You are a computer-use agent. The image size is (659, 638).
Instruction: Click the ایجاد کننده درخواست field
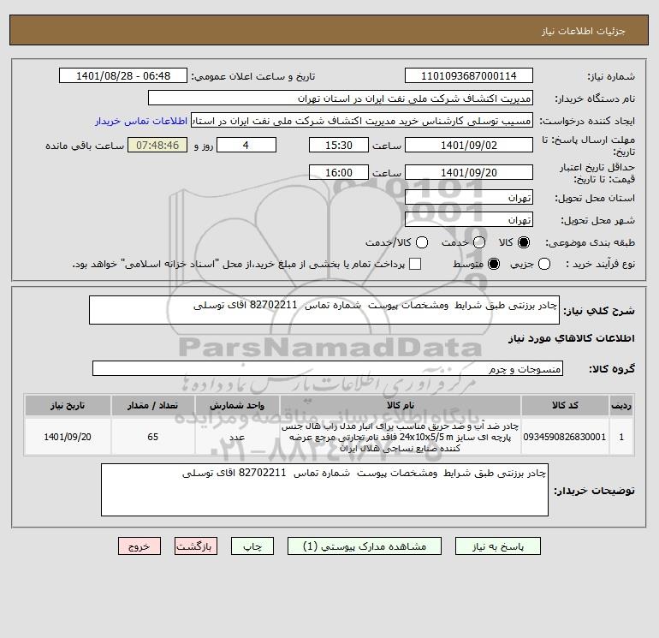(x=362, y=120)
